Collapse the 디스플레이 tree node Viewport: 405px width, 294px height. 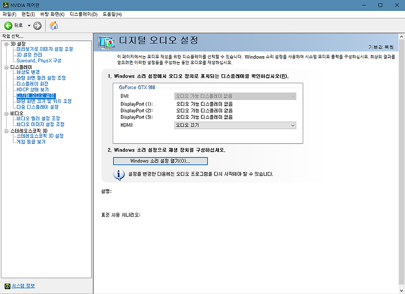click(x=6, y=67)
